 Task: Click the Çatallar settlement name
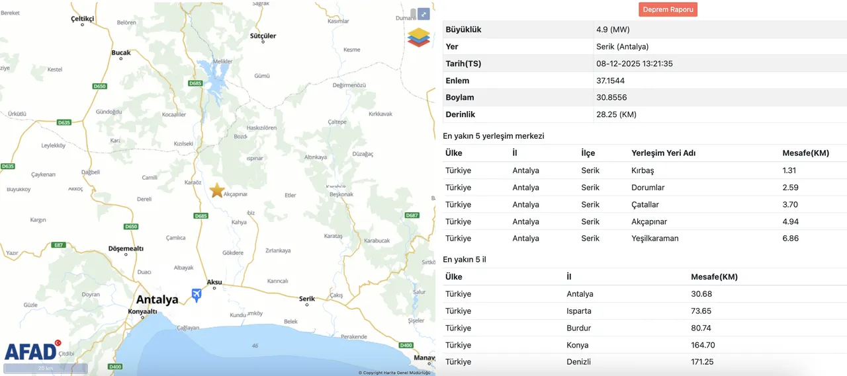645,205
